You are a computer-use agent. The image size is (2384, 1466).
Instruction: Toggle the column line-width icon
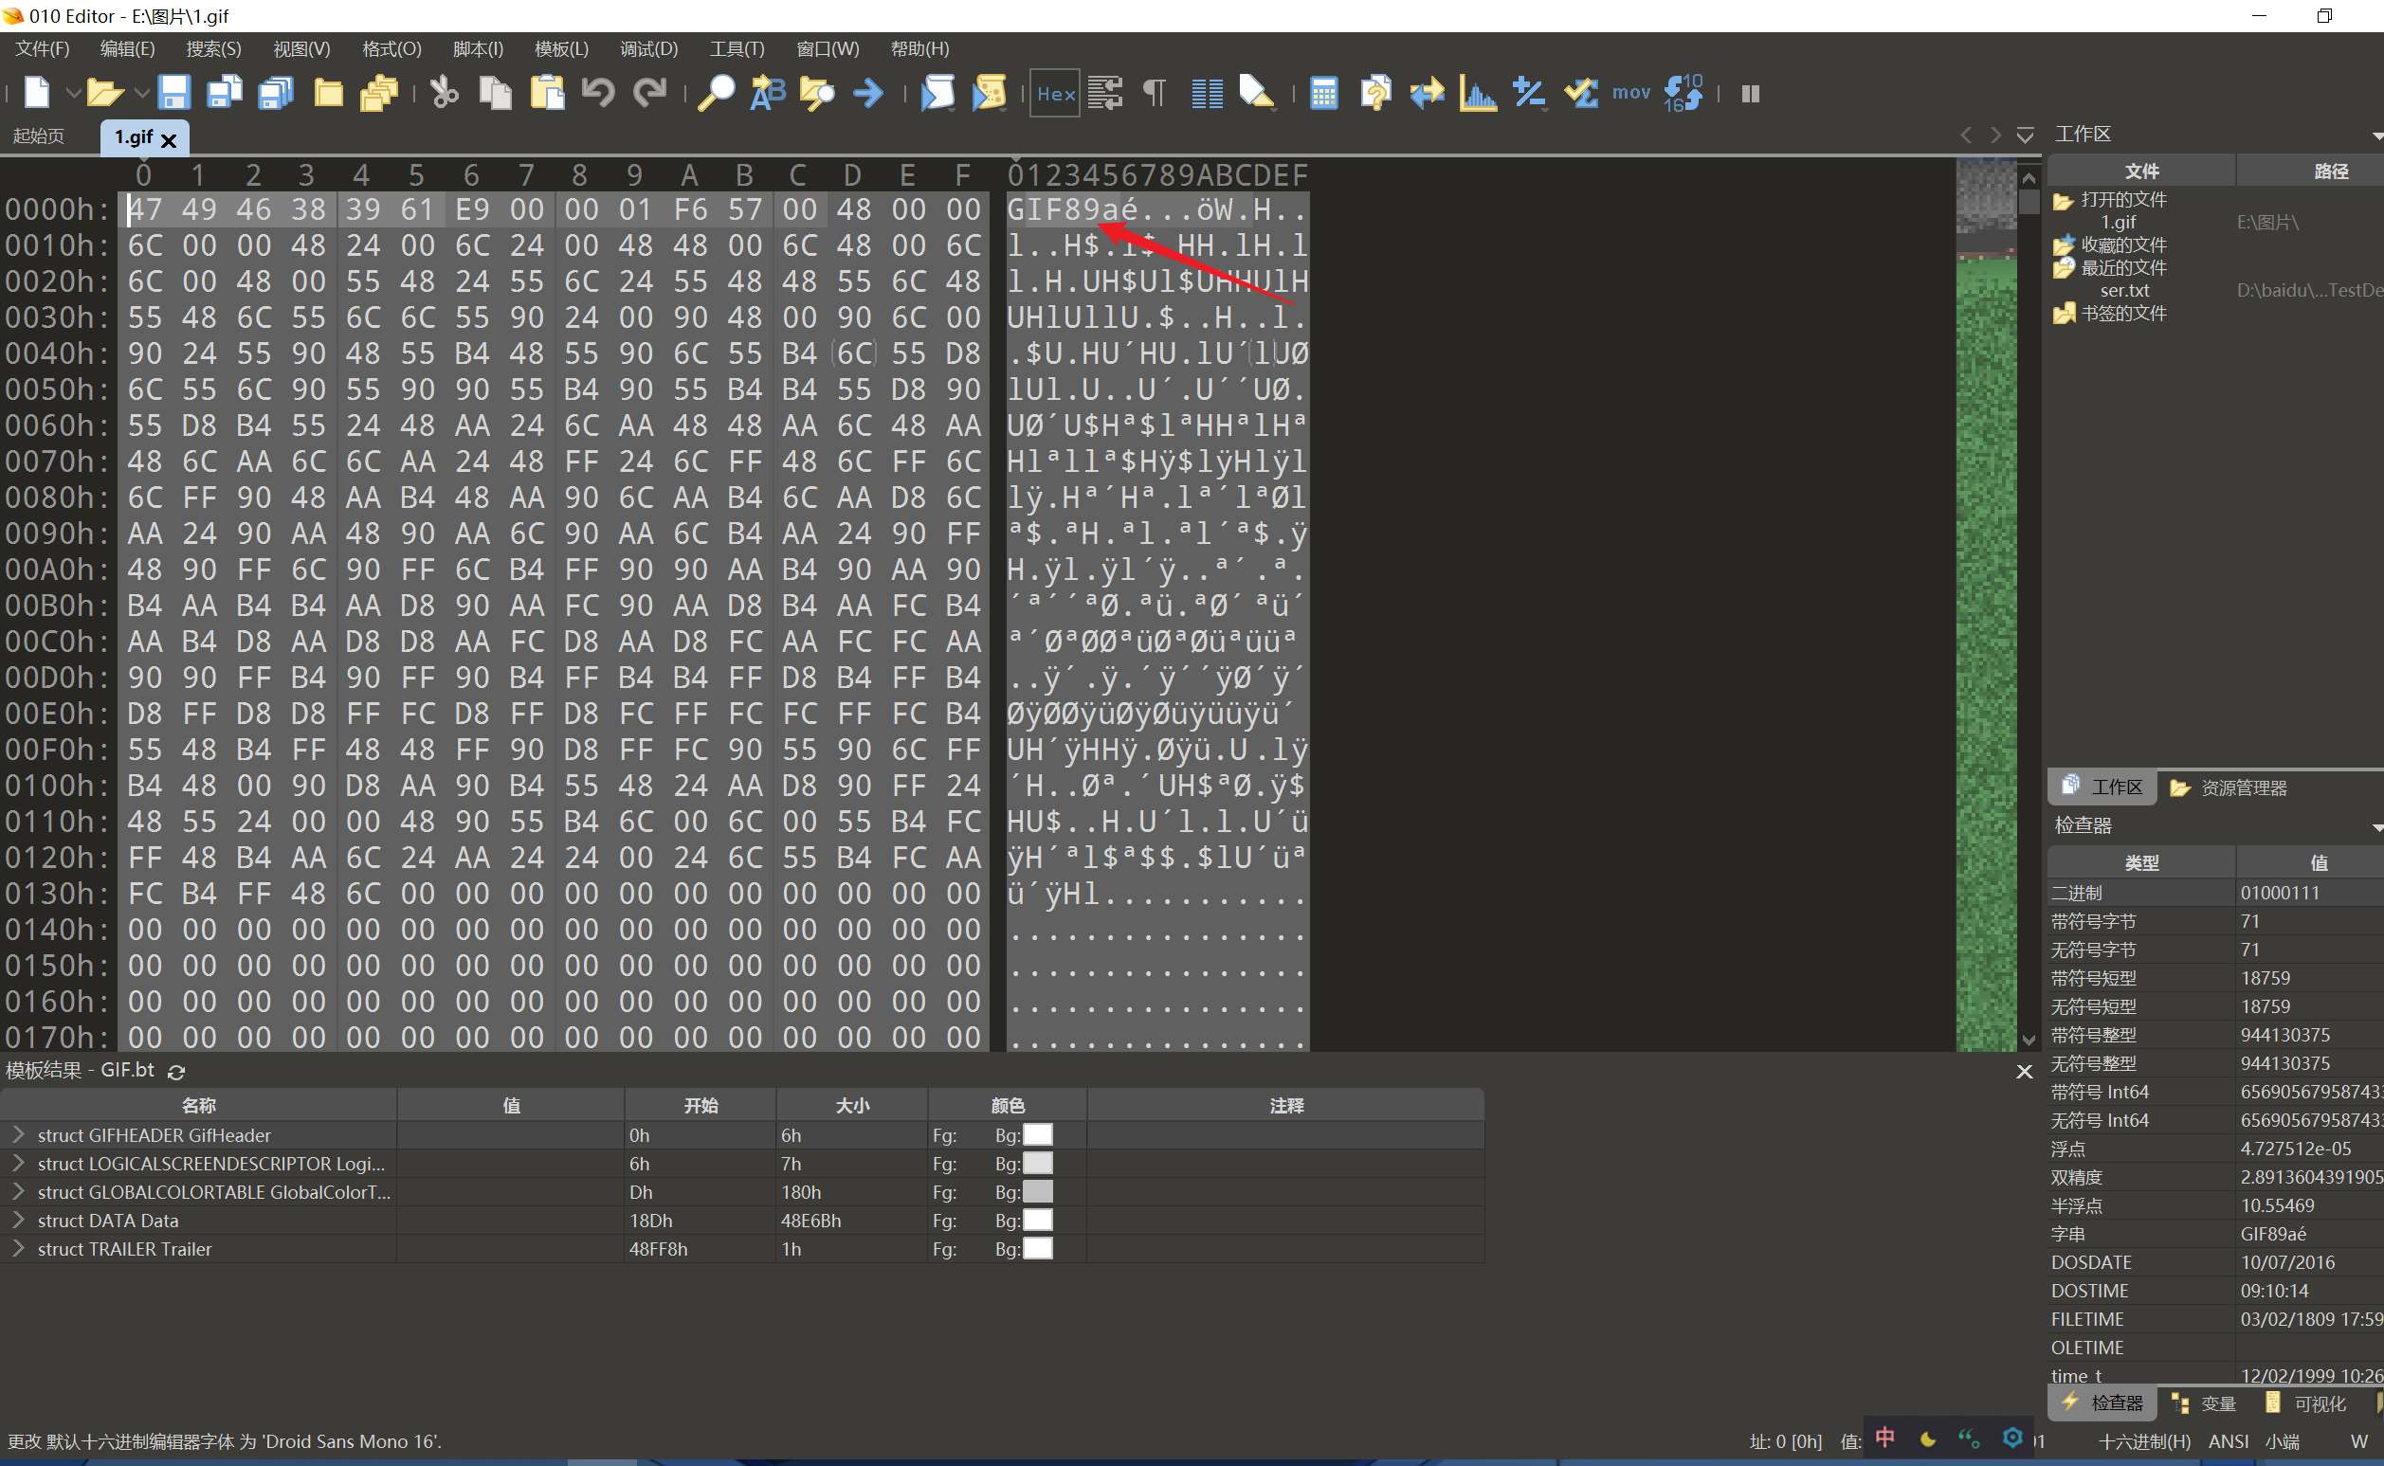tap(1207, 93)
